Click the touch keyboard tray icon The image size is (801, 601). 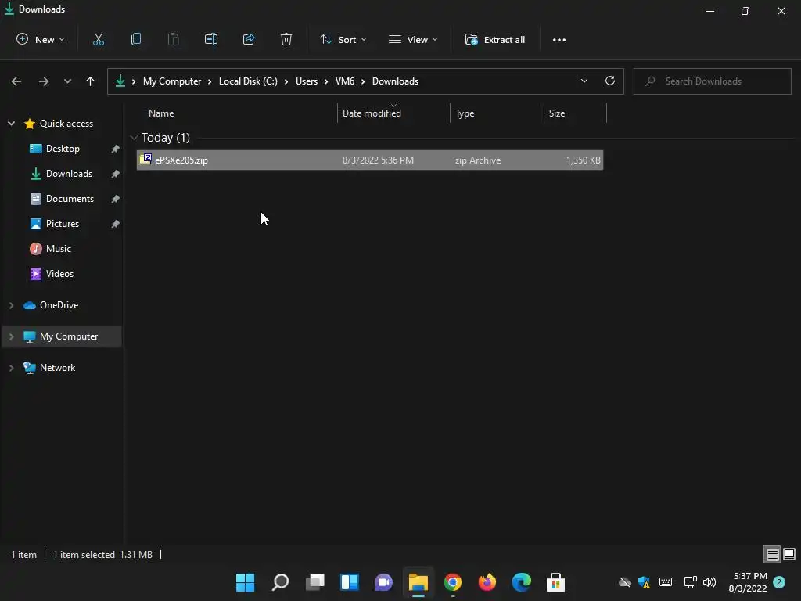[x=666, y=582]
